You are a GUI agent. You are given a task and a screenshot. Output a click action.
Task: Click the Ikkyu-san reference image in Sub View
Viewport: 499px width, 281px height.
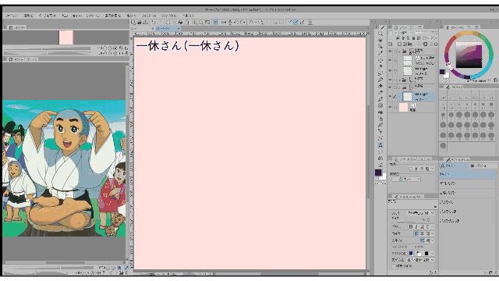pos(64,169)
